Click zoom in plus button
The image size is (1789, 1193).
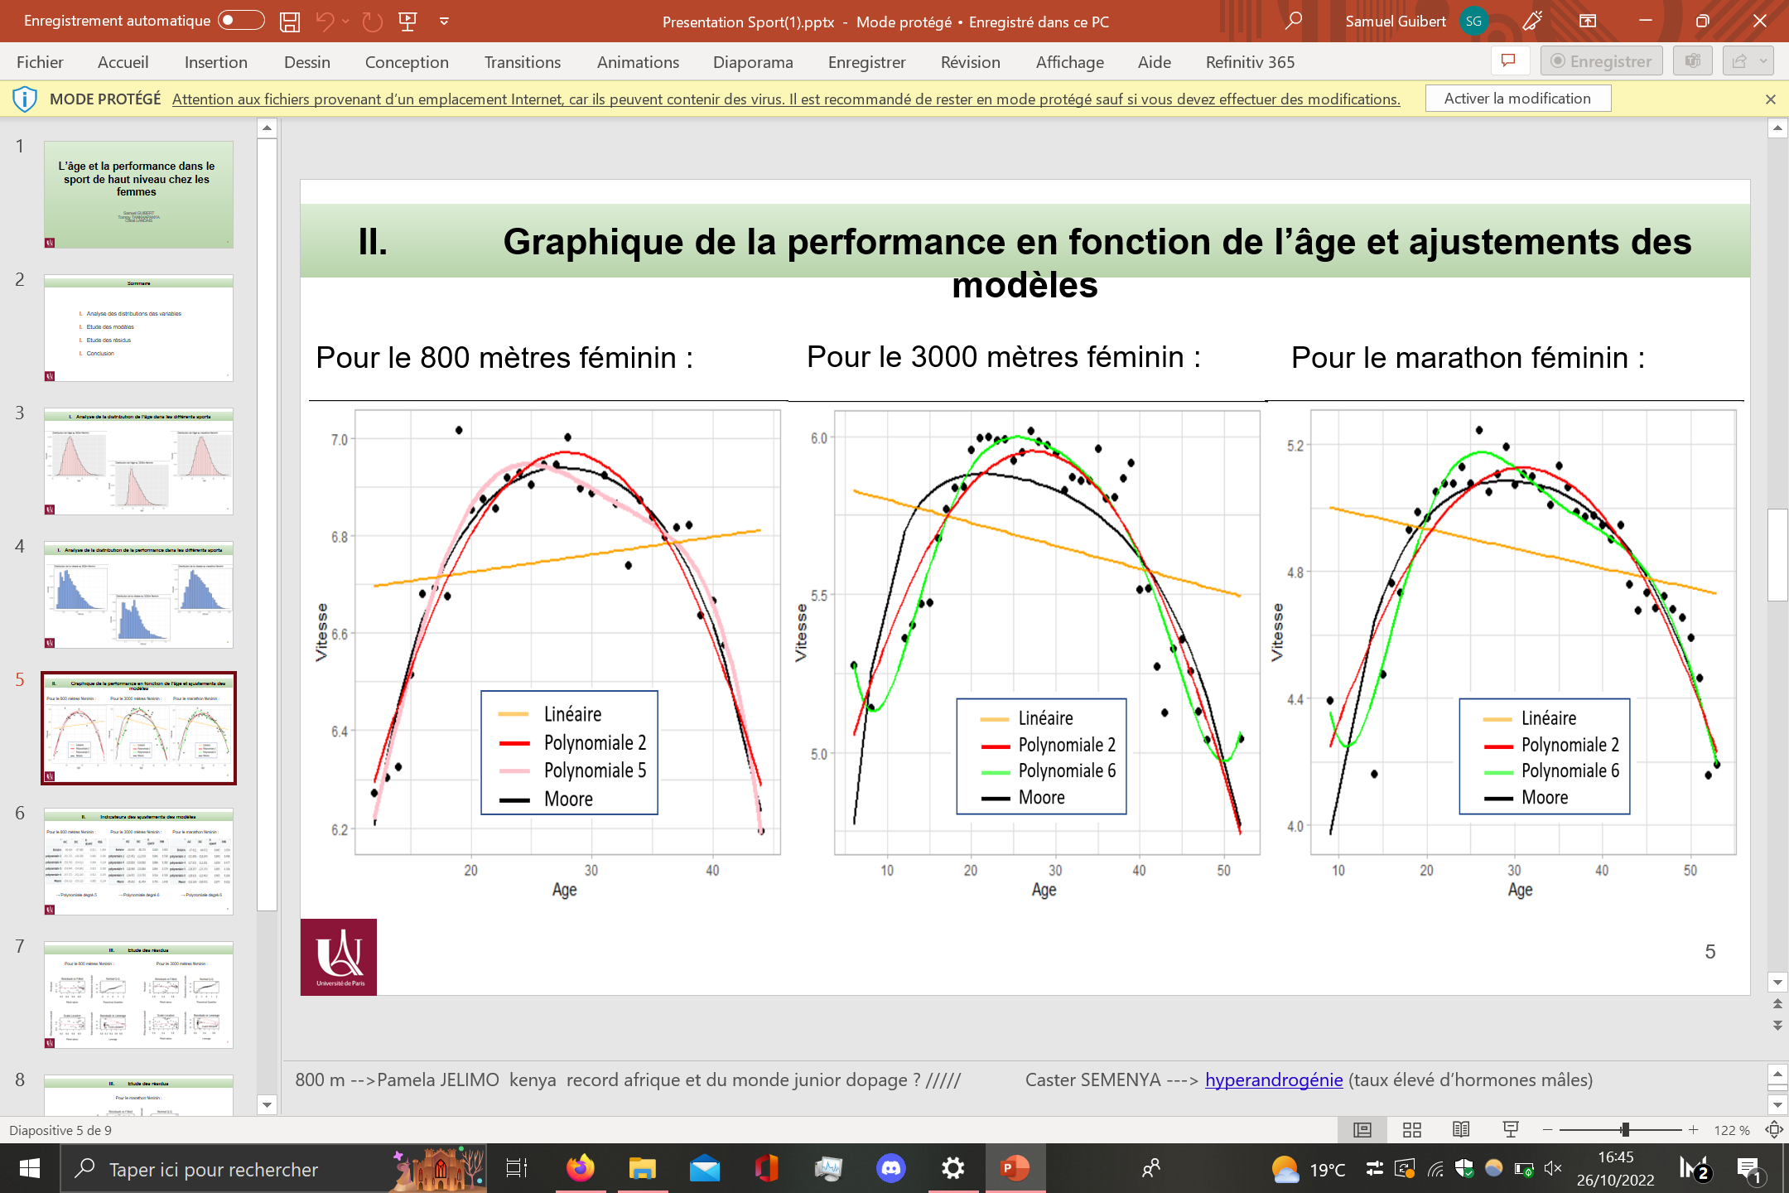coord(1693,1130)
